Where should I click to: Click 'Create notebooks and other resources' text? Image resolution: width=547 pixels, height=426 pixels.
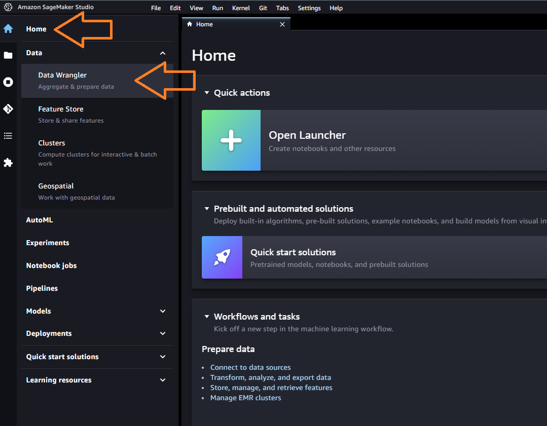point(332,148)
